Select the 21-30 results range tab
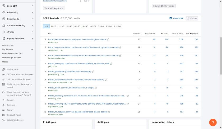Viewport: 222px width, 129px height. pos(61,26)
